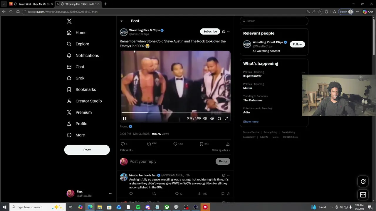
Task: Open Explore from the sidebar
Action: [x=78, y=44]
